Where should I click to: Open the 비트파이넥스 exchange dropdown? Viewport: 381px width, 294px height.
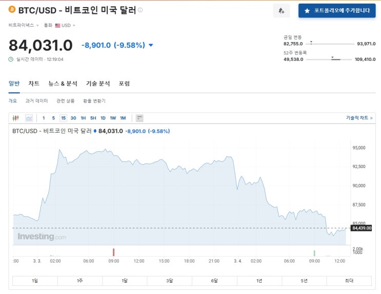[24, 25]
